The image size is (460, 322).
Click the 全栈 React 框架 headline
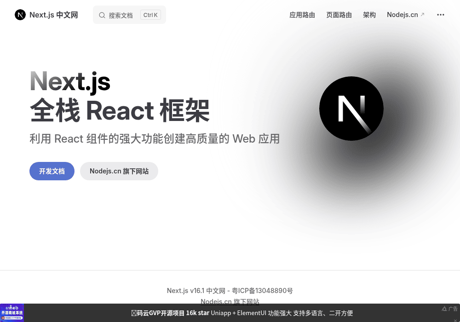[x=120, y=110]
